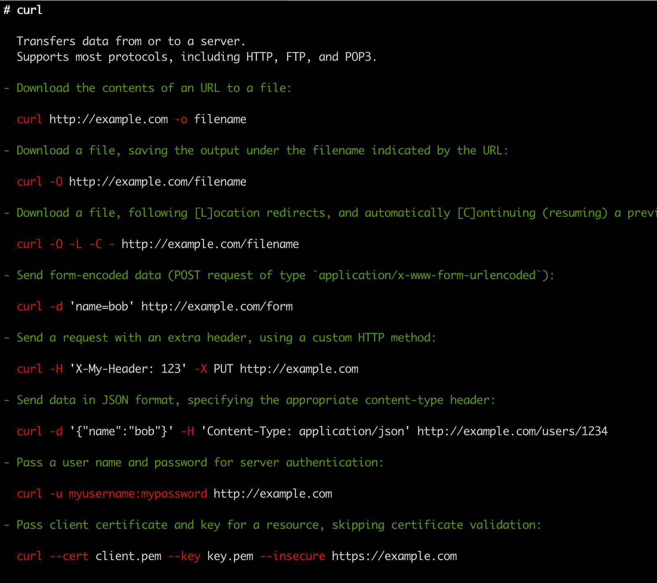Select the http://example.com URL in first example
The image size is (657, 583).
pyautogui.click(x=108, y=119)
